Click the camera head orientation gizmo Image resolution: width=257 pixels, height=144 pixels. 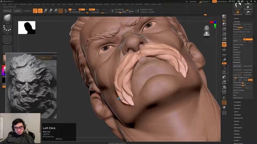click(206, 31)
